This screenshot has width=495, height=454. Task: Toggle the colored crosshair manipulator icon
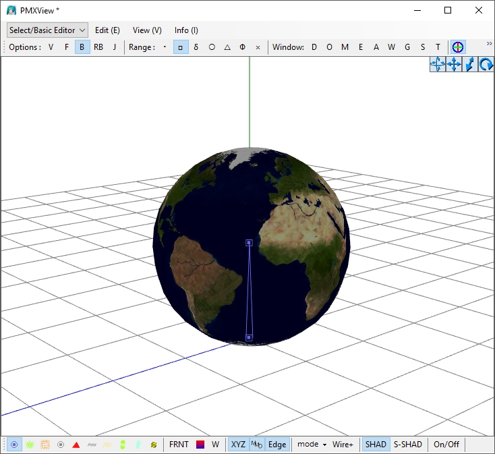(x=458, y=47)
